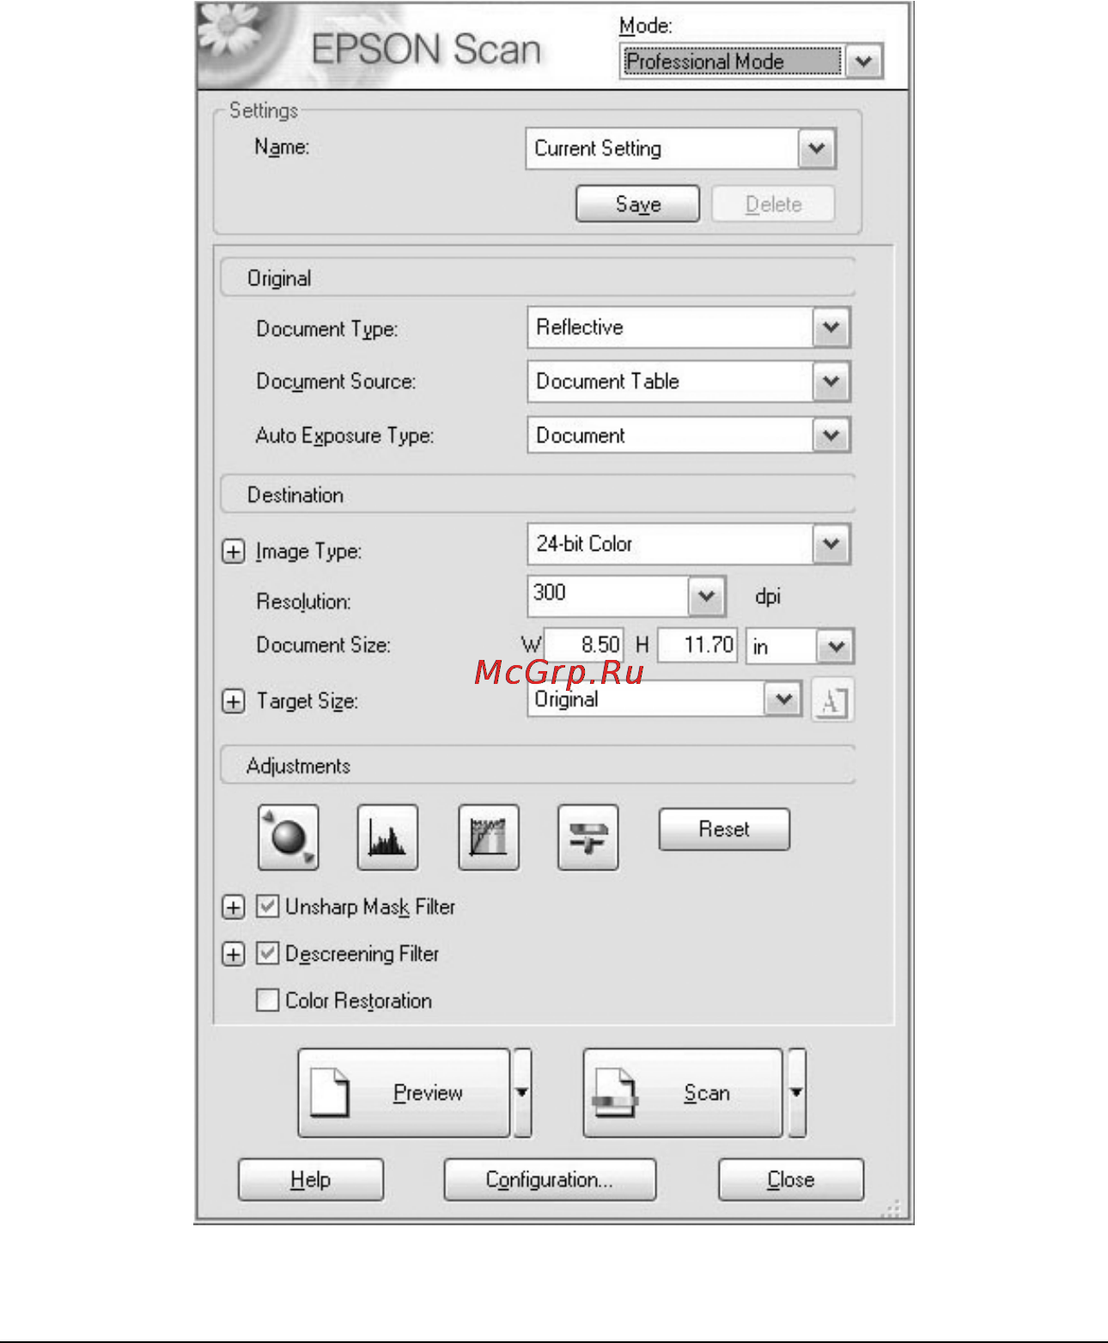This screenshot has width=1108, height=1343.
Task: Click the Close button
Action: pos(790,1180)
